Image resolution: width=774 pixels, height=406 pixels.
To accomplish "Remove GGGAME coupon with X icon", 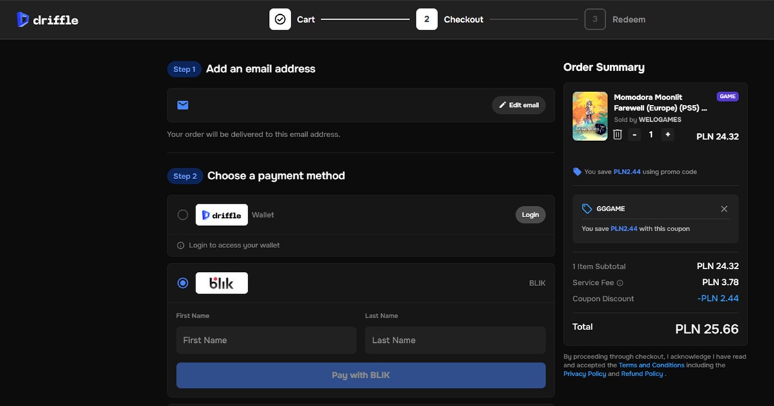I will [x=724, y=209].
